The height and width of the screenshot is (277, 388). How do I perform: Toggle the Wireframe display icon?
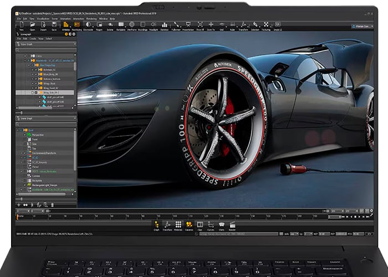(x=132, y=25)
